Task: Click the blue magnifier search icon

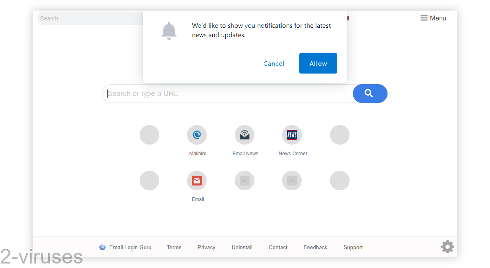Action: point(370,94)
